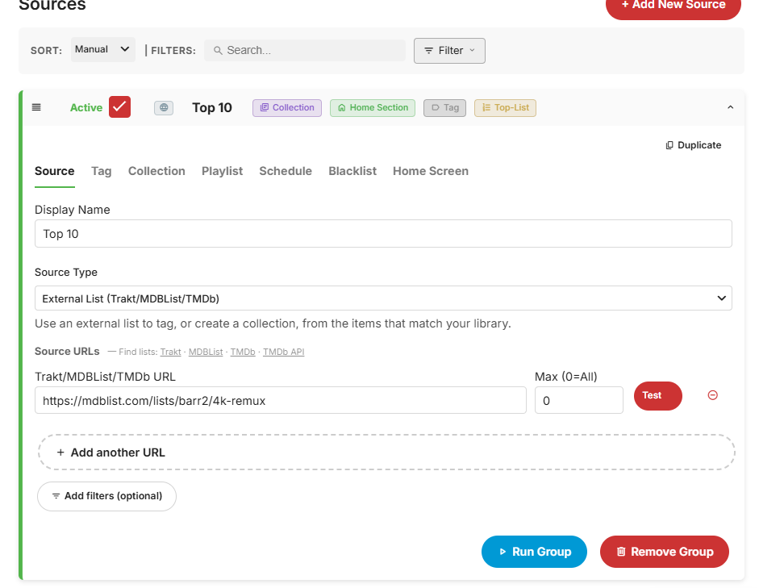Test the mdblist URL
This screenshot has width=759, height=588.
658,396
